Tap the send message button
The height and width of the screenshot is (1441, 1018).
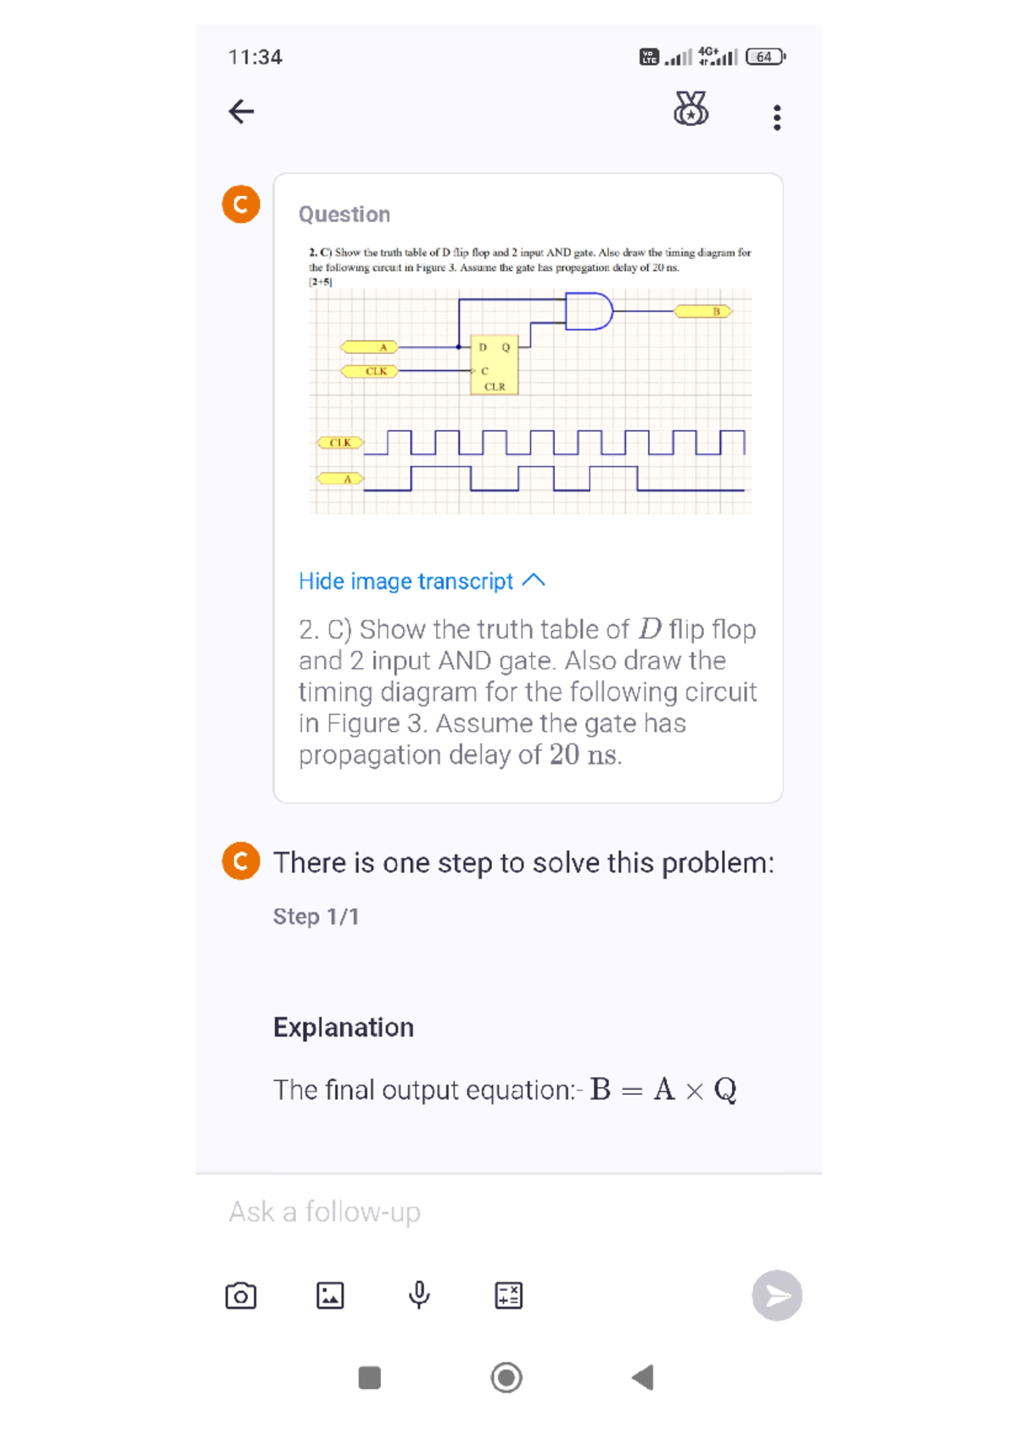[x=776, y=1294]
